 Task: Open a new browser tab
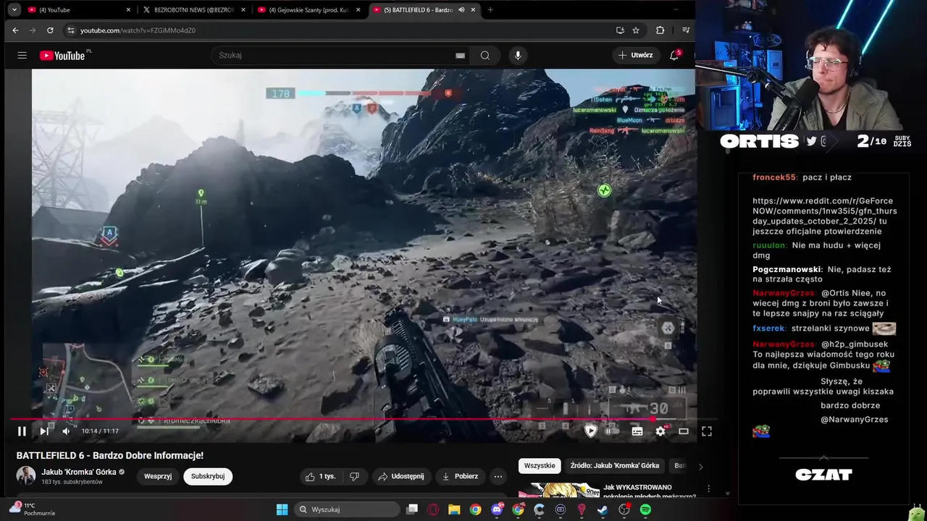point(490,10)
